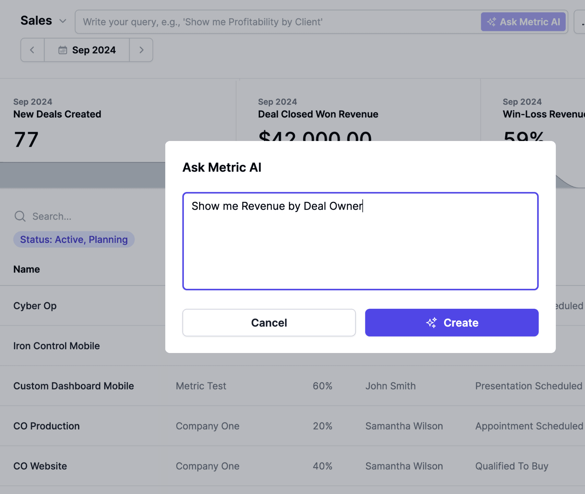Click the Name column header
This screenshot has height=494, width=585.
pyautogui.click(x=27, y=269)
